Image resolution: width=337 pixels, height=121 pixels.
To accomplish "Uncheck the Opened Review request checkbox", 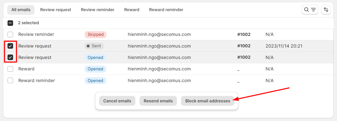I will click(x=10, y=58).
